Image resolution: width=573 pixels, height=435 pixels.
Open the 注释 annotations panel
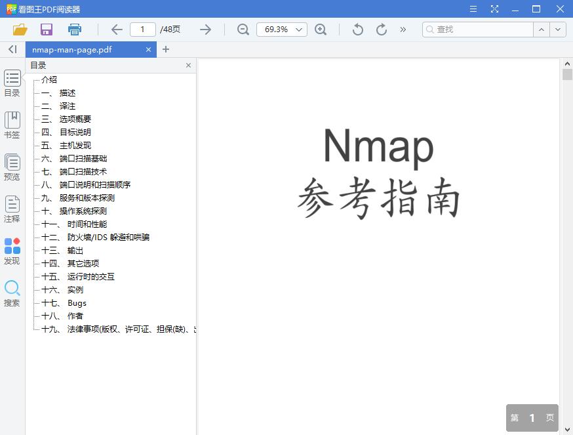[12, 209]
